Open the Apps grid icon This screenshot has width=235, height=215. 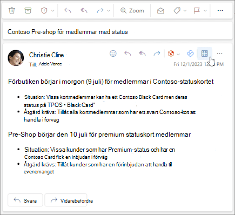205,53
